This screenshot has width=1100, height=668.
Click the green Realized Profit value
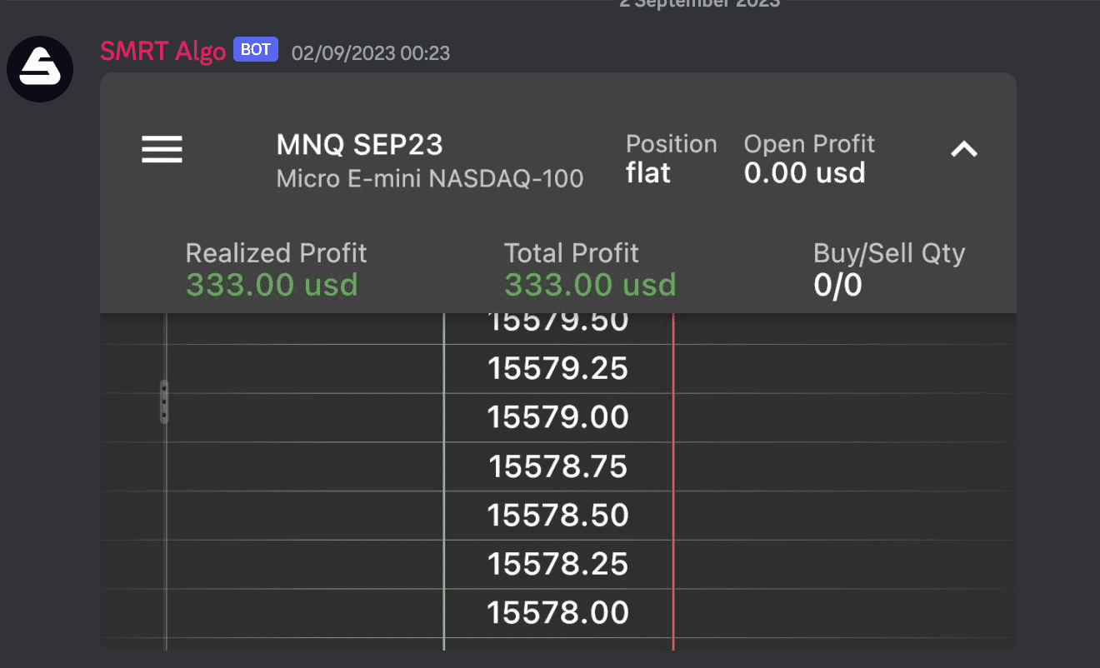point(271,284)
